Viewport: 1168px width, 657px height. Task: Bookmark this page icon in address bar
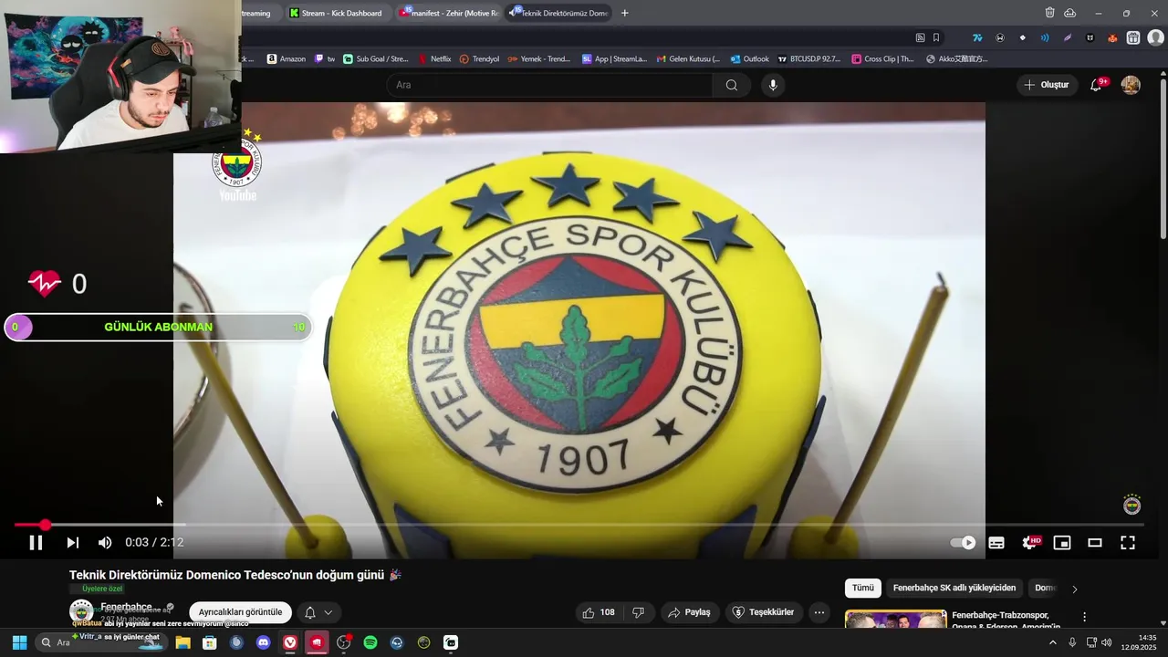(936, 37)
